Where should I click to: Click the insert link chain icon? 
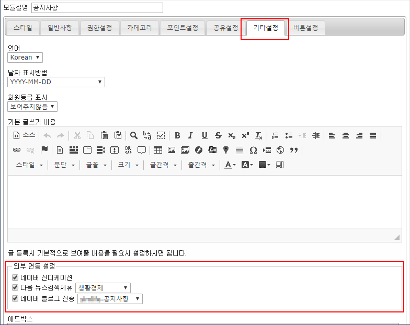click(x=17, y=150)
